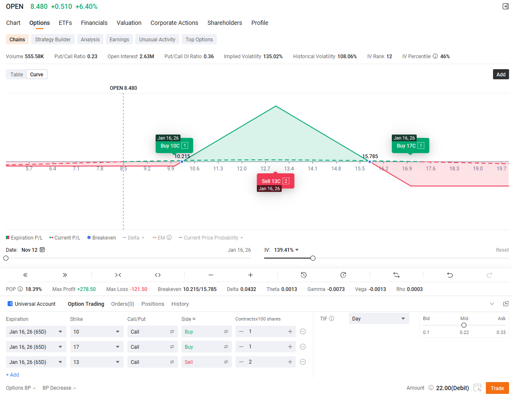
Task: Click the 15.785 breakeven point on chart
Action: click(x=370, y=162)
